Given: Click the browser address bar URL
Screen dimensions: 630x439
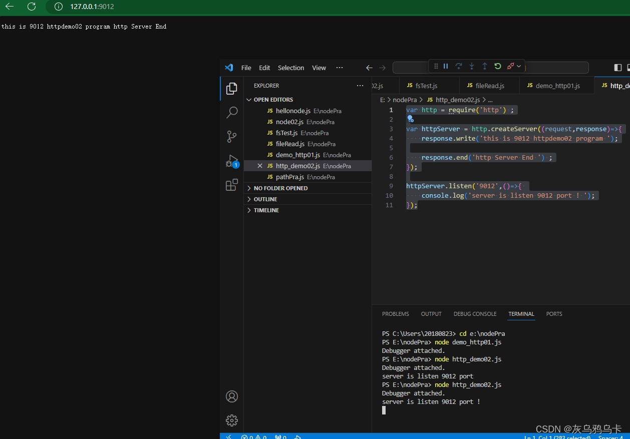Looking at the screenshot, I should tap(92, 7).
